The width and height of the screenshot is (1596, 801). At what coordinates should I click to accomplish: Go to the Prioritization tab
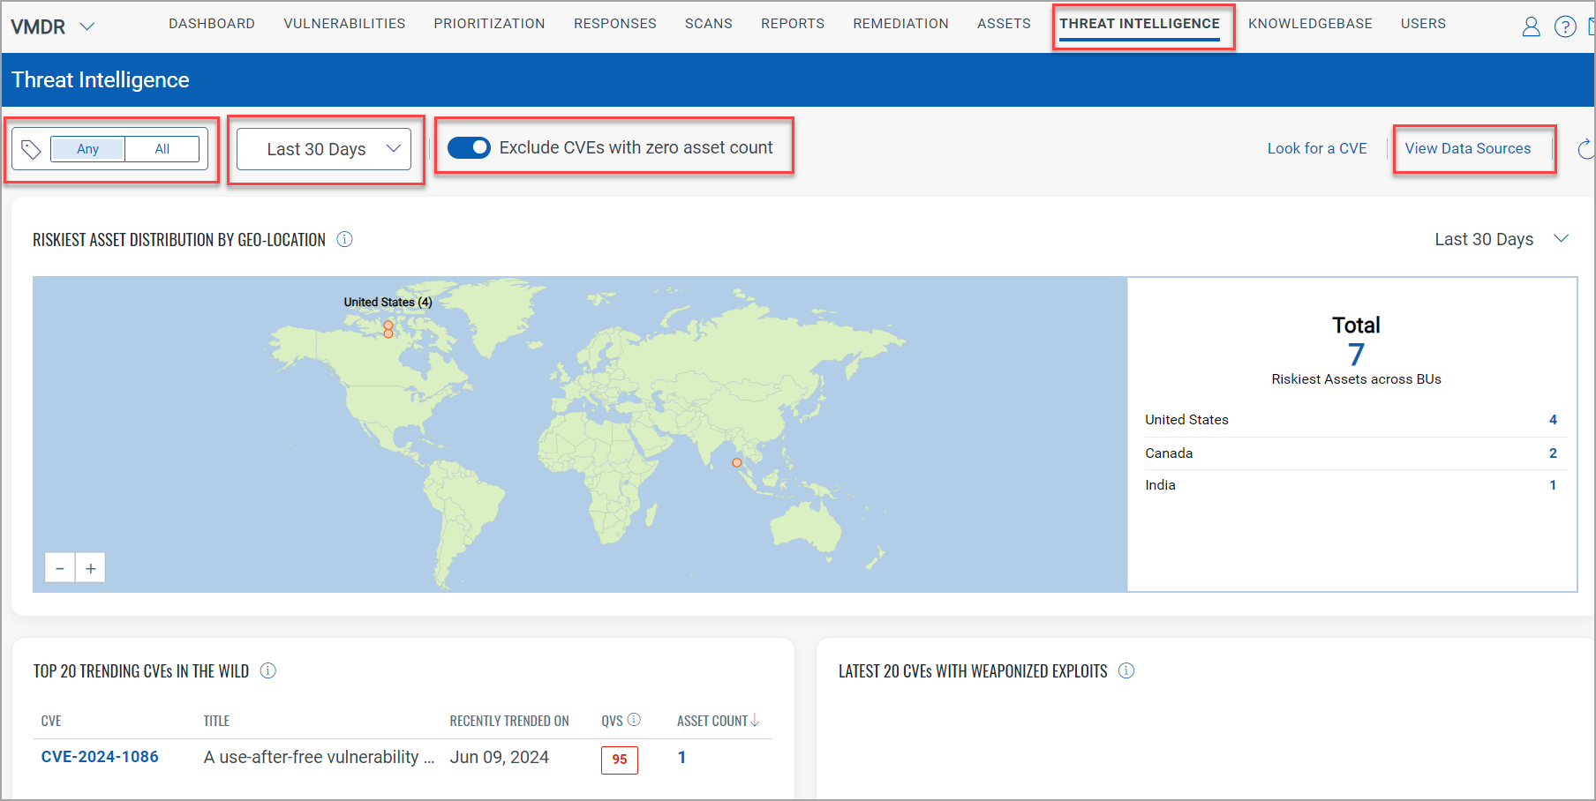pos(489,24)
